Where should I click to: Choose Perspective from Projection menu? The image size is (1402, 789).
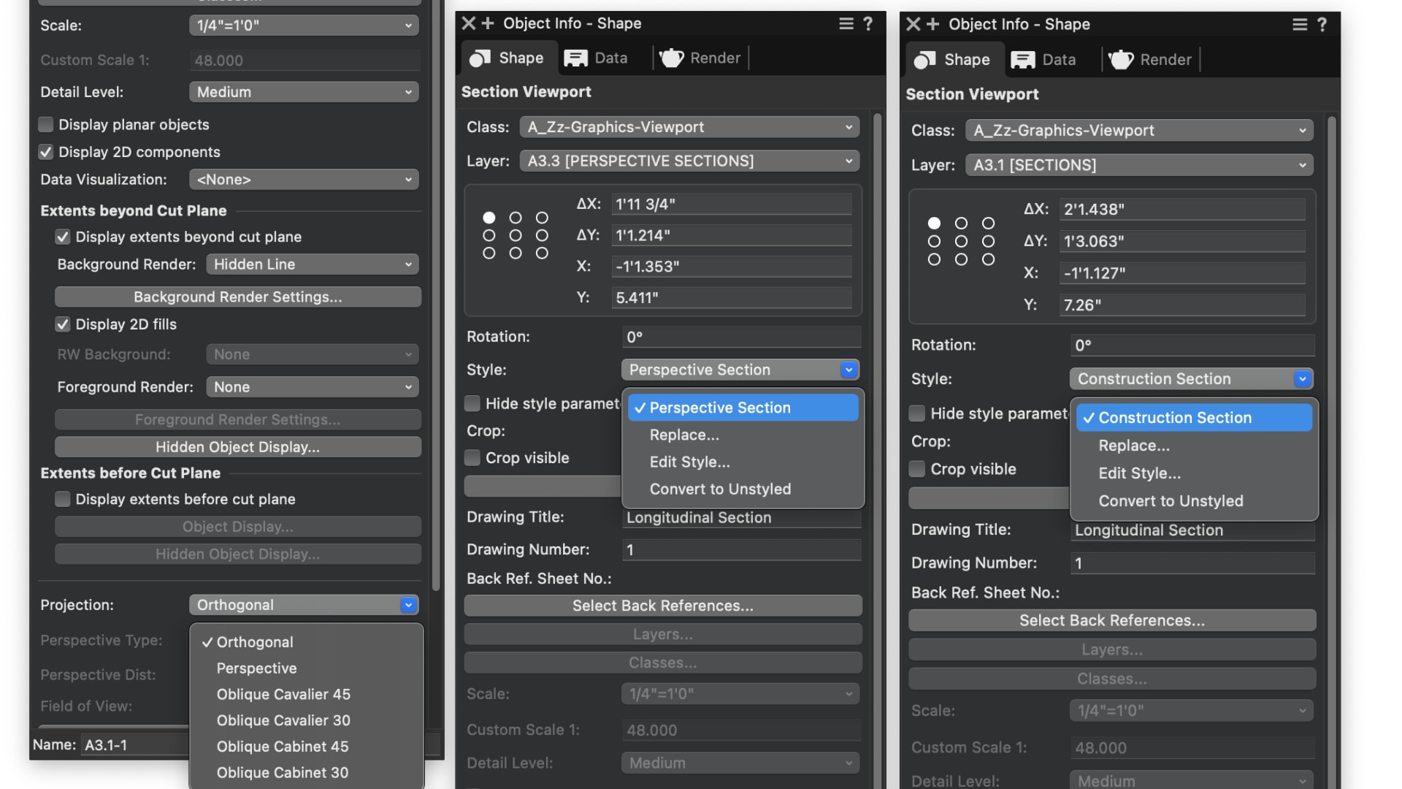256,668
